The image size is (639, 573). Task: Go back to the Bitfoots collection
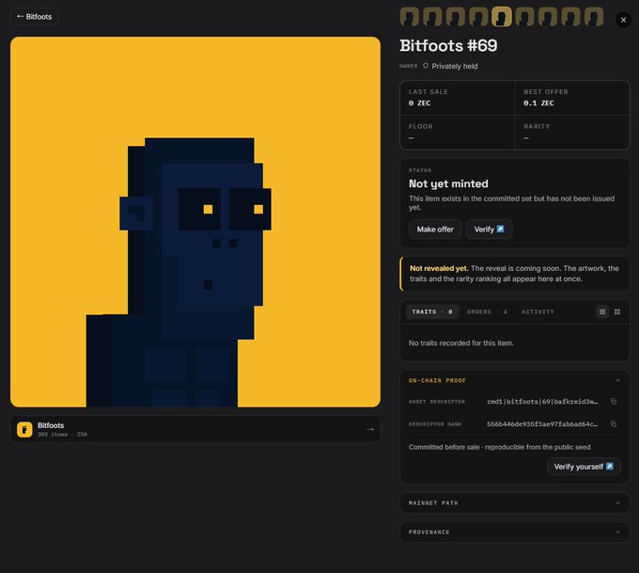coord(34,17)
